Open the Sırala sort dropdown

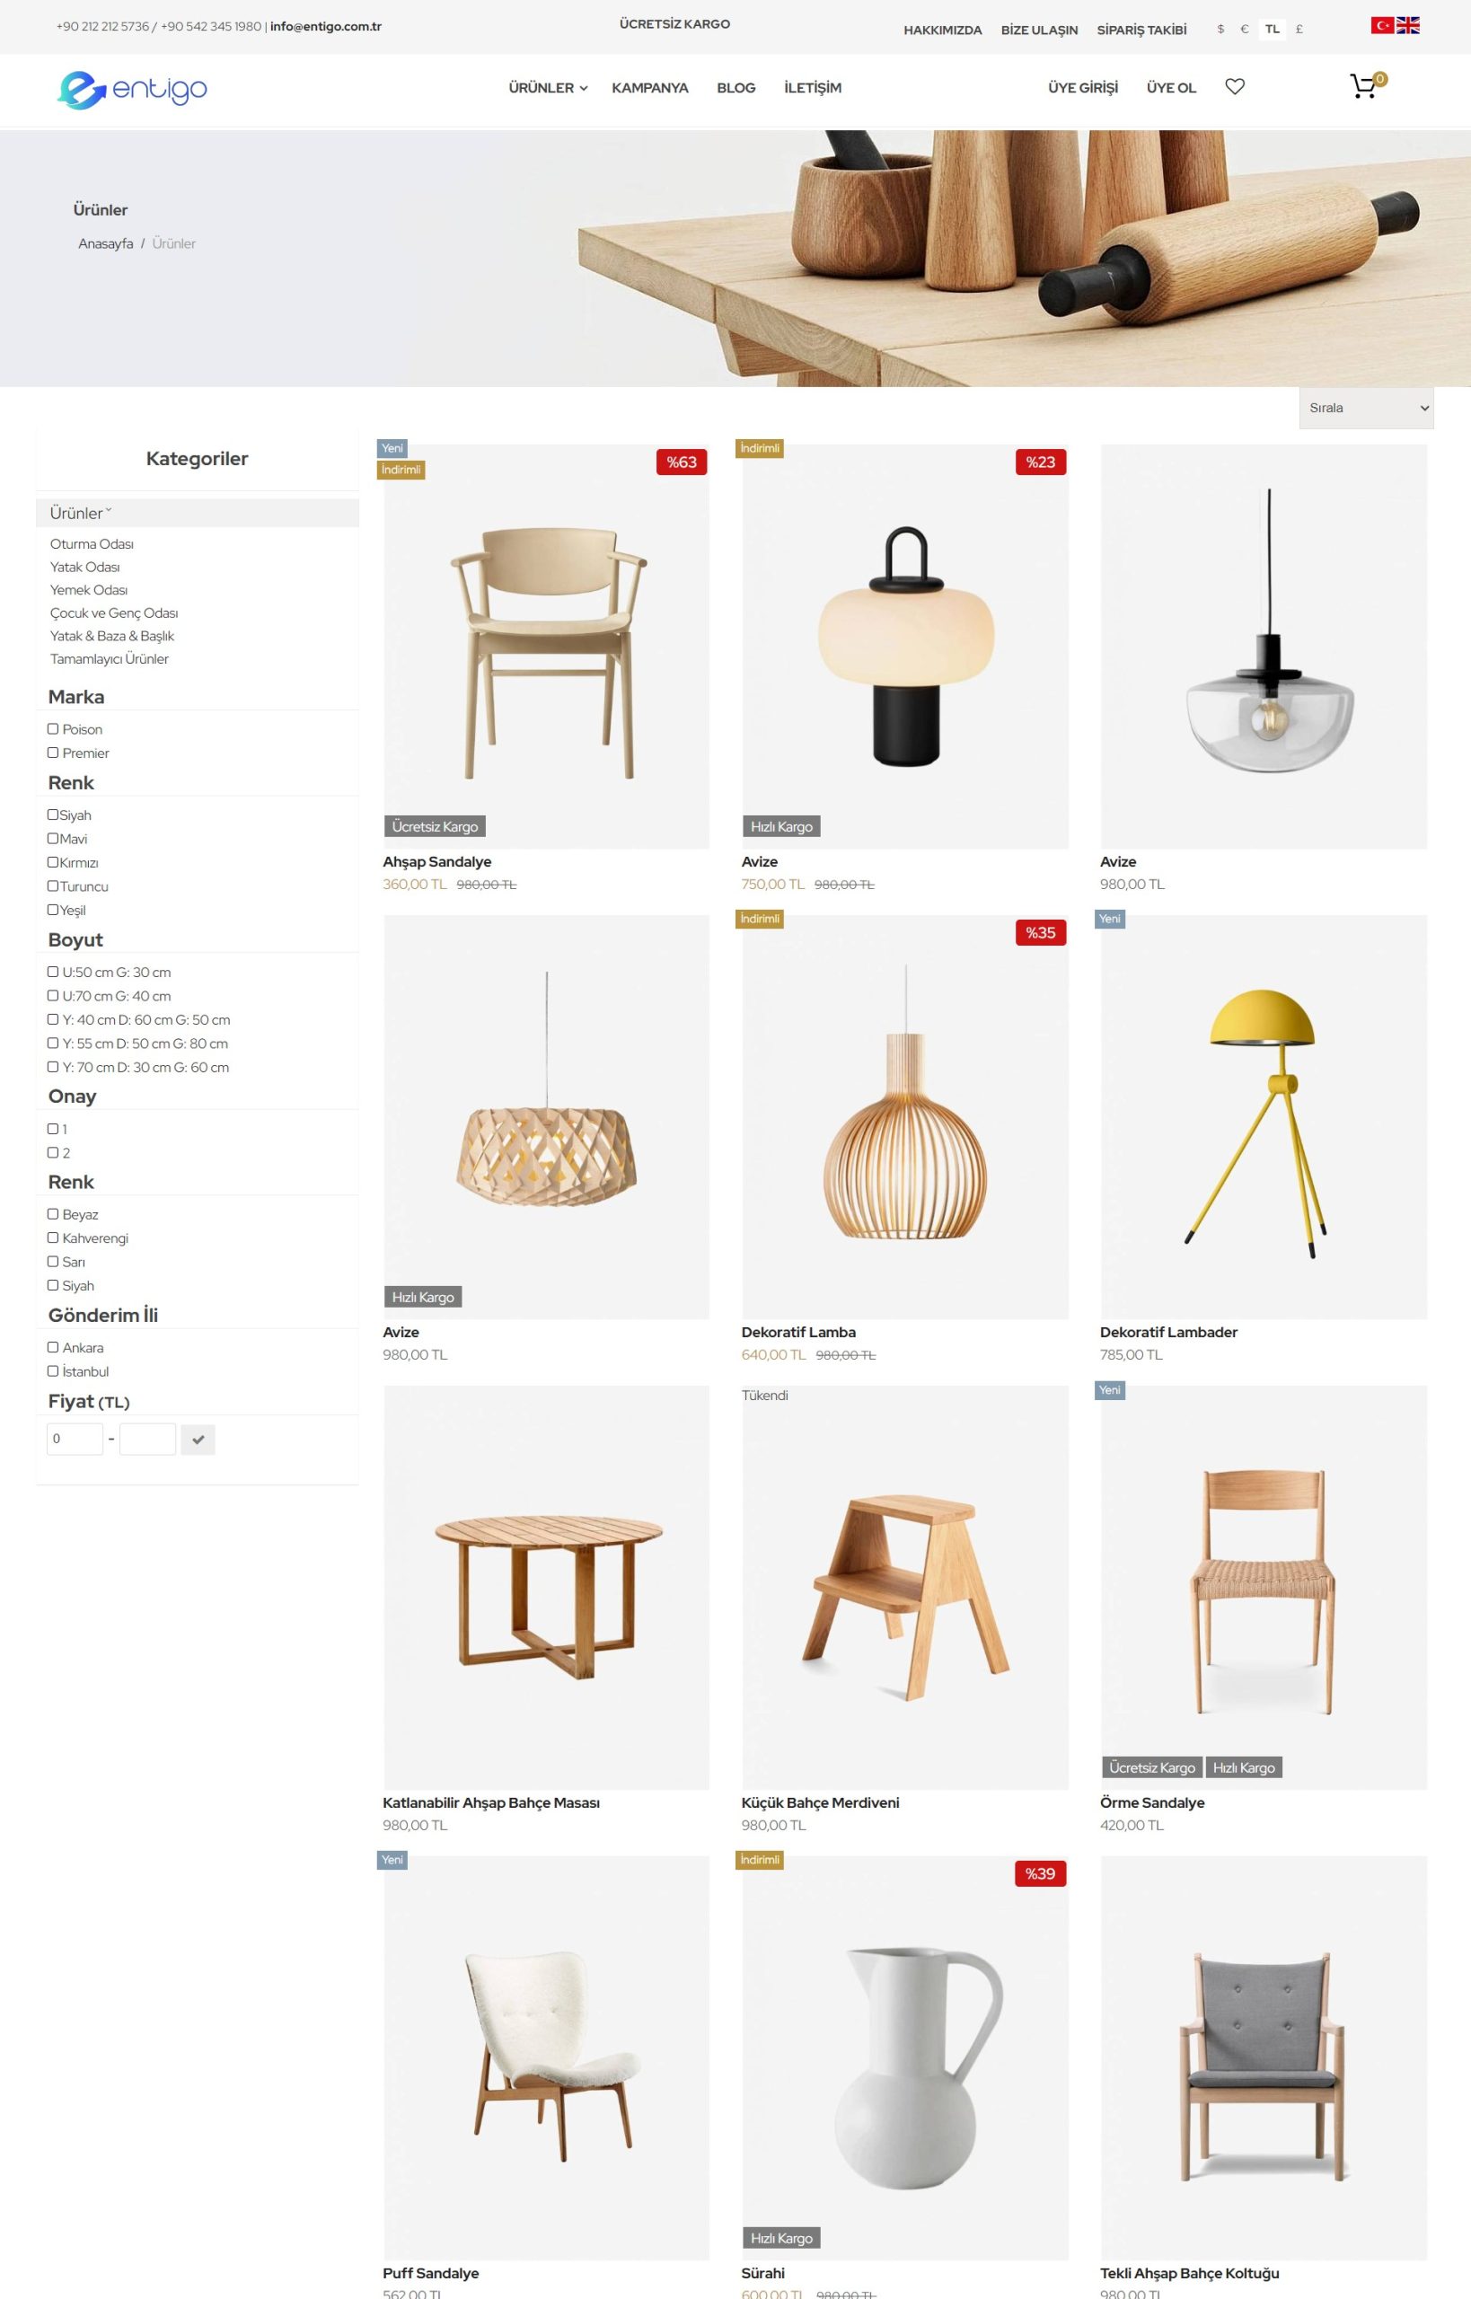point(1366,408)
